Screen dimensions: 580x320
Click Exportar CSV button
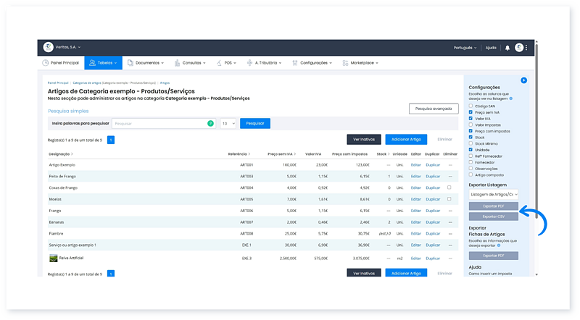coord(493,216)
